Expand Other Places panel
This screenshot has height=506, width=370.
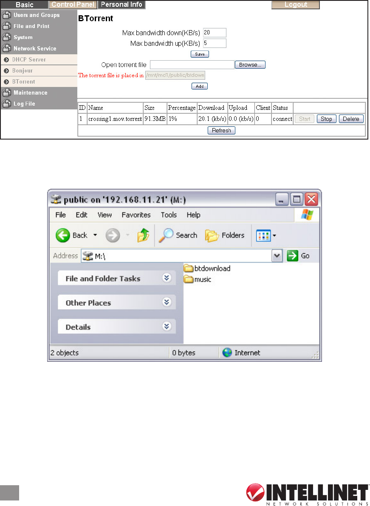(x=167, y=302)
